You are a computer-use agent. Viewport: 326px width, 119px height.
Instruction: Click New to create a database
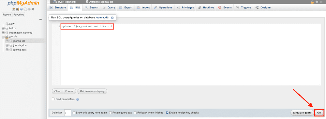[x=12, y=24]
